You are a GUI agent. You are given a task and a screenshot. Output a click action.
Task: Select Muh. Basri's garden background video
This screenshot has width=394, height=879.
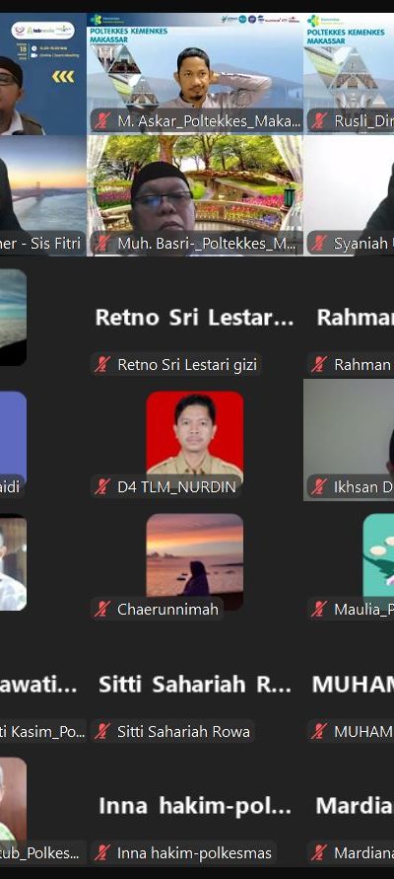[195, 195]
